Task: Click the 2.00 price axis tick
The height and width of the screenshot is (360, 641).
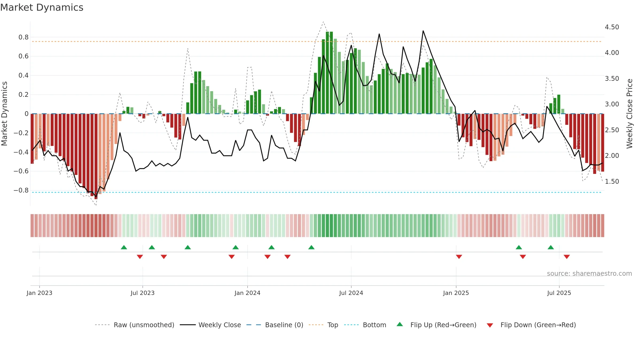Action: tap(612, 156)
